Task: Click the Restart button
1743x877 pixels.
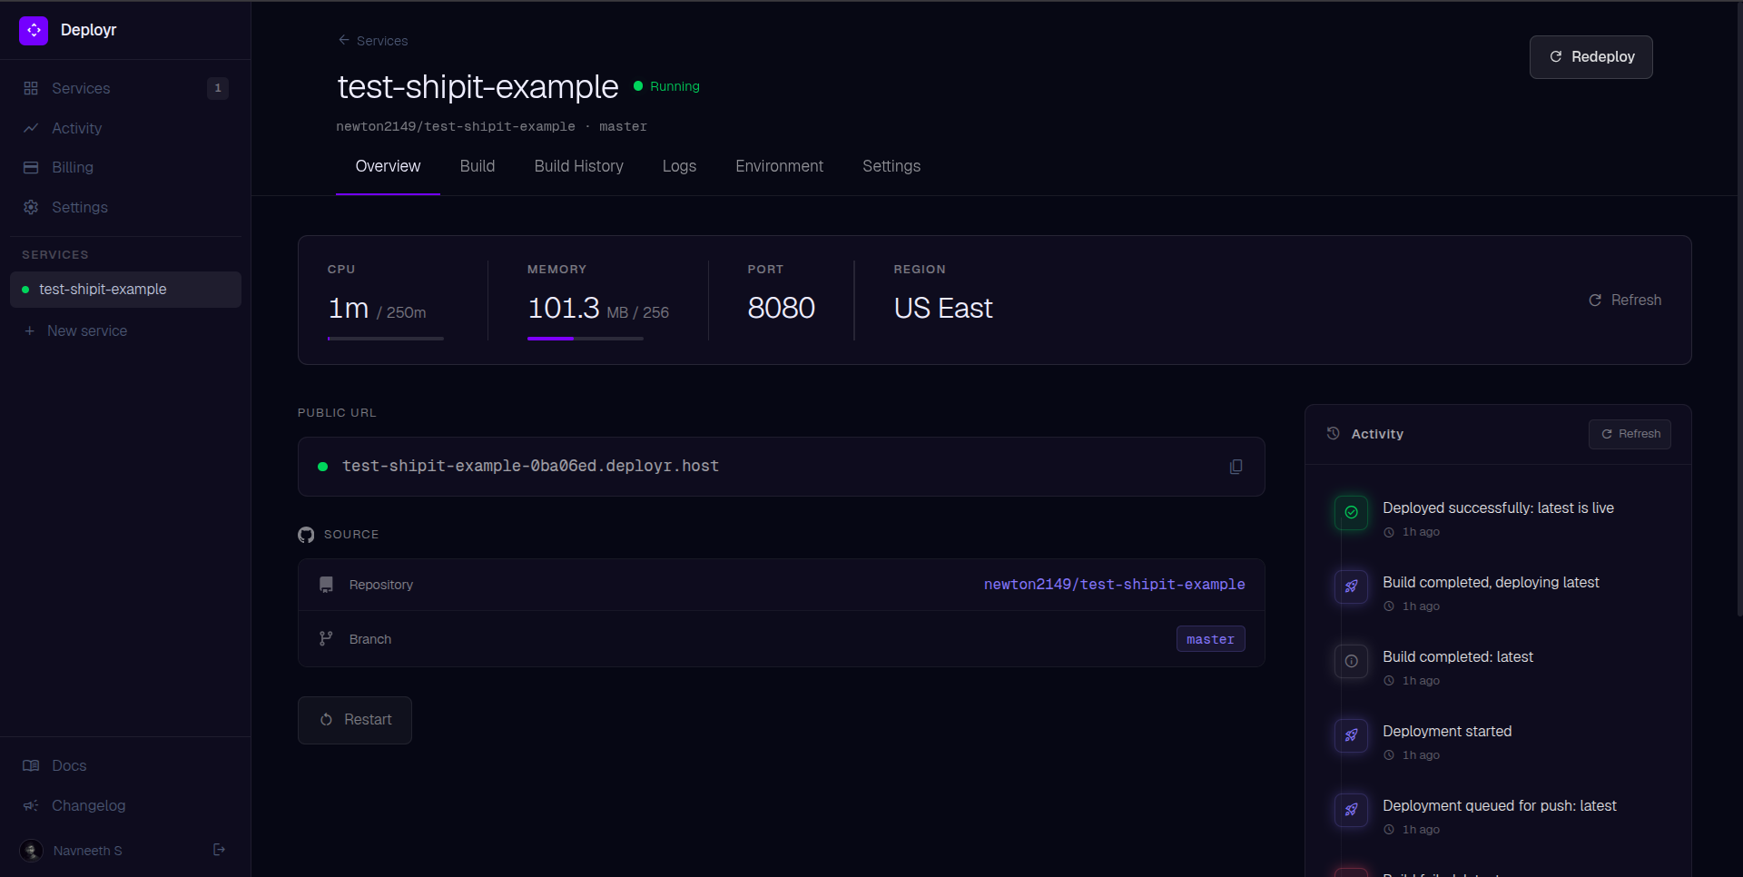Action: 355,720
